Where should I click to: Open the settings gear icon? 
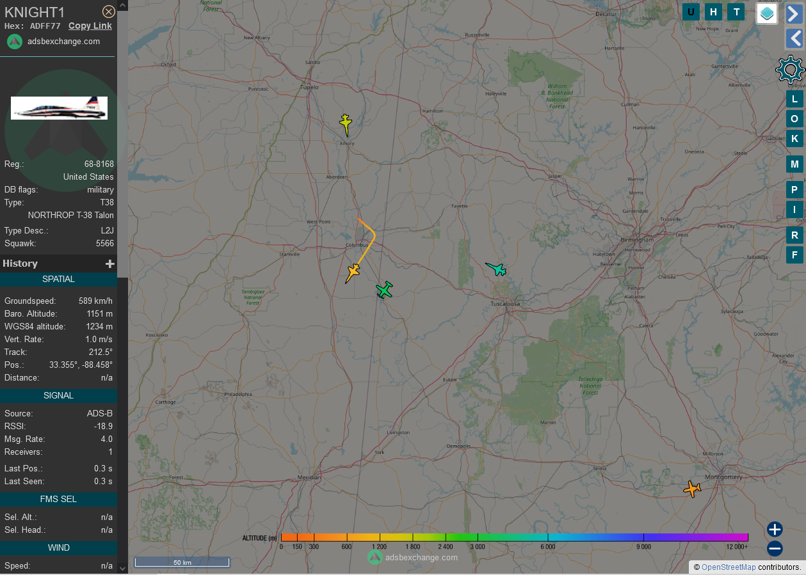pos(790,69)
